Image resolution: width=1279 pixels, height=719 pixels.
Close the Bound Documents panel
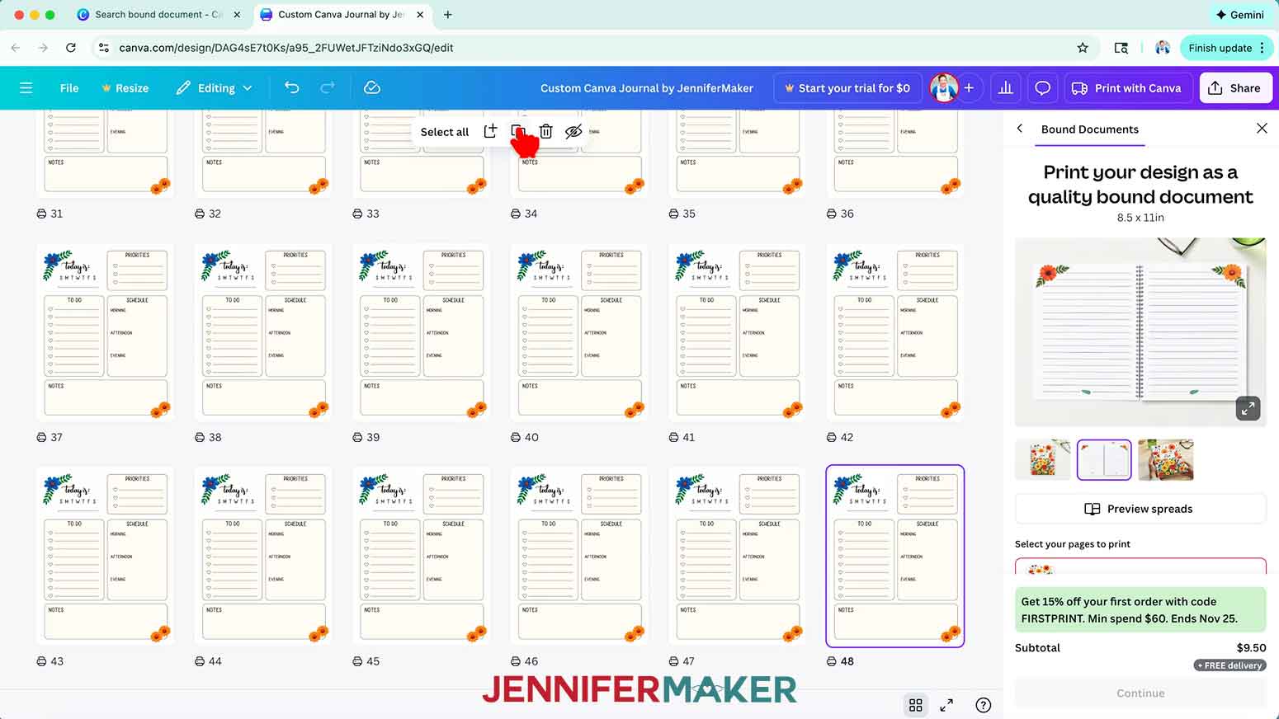[1262, 128]
